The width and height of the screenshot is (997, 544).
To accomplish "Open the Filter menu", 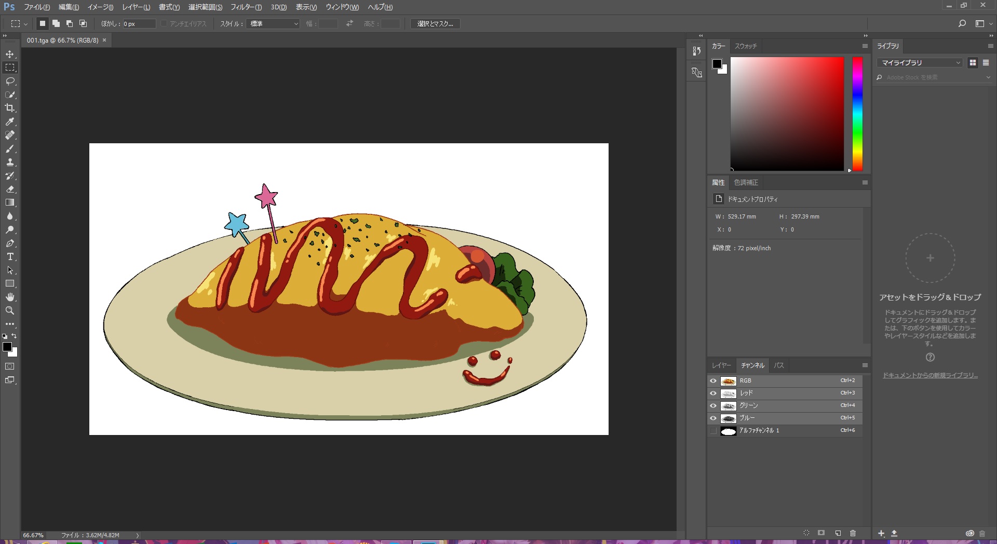I will pyautogui.click(x=246, y=7).
